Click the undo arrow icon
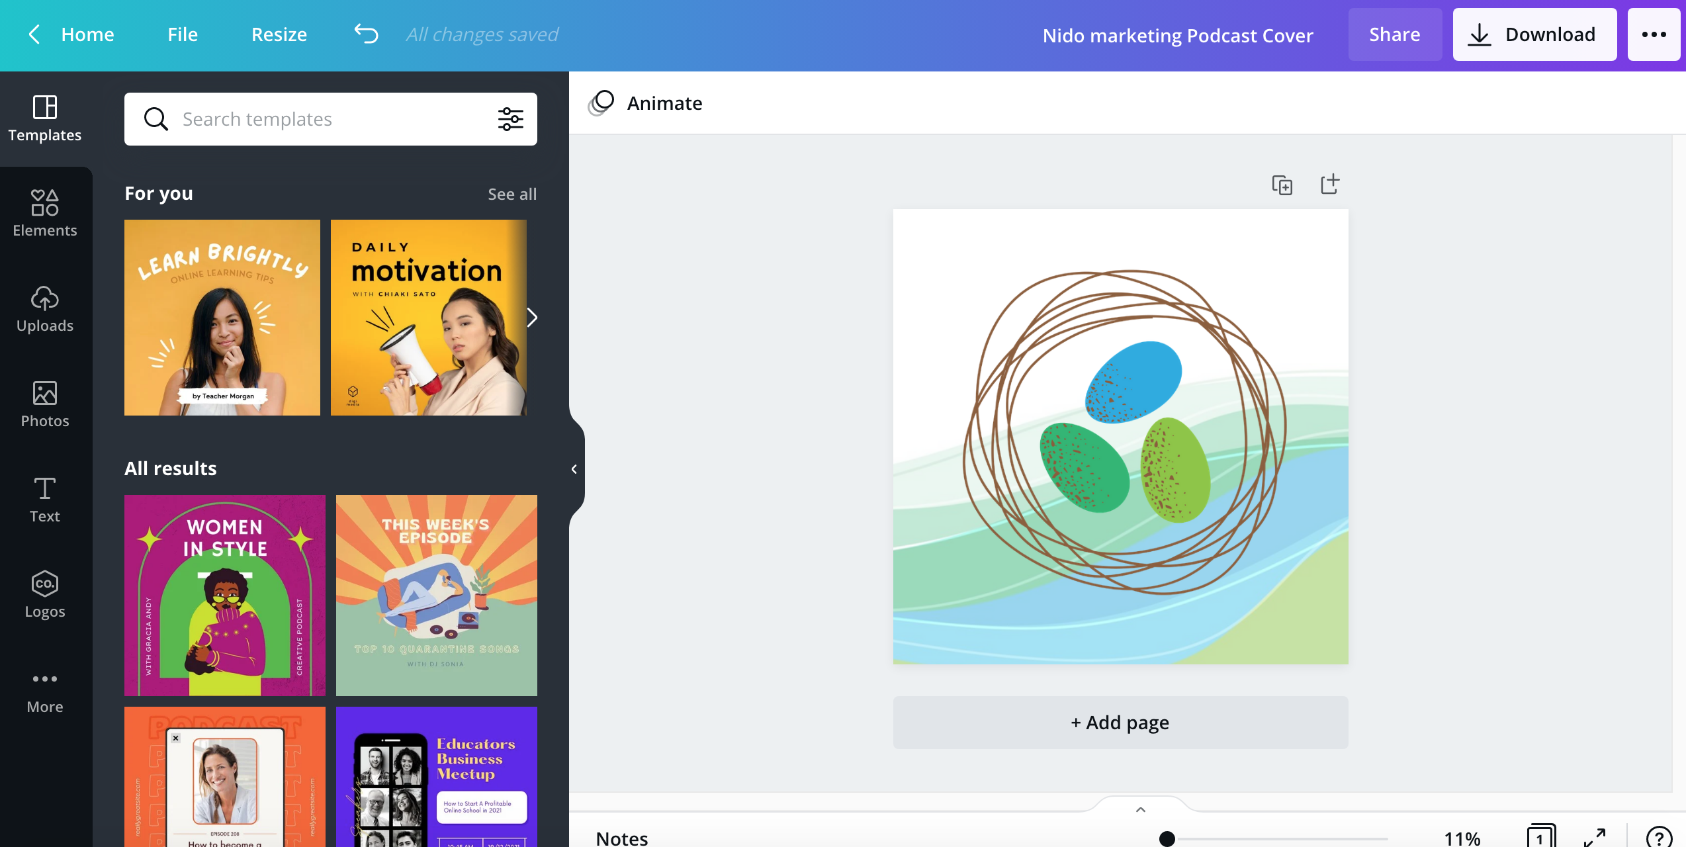Viewport: 1686px width, 847px height. (366, 34)
